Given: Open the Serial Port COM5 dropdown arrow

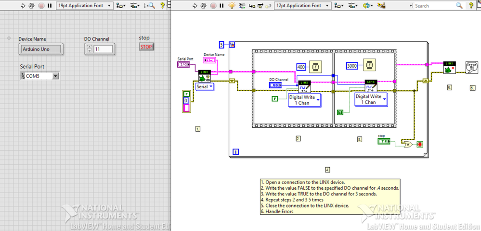Looking at the screenshot, I should [x=55, y=76].
